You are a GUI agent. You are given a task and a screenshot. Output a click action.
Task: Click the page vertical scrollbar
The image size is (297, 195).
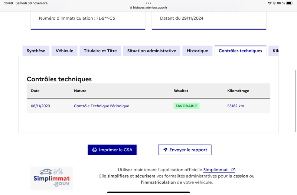(x=296, y=101)
